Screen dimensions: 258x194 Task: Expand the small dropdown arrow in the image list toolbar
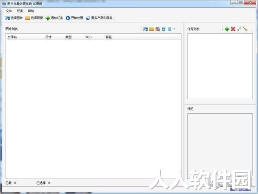174,29
